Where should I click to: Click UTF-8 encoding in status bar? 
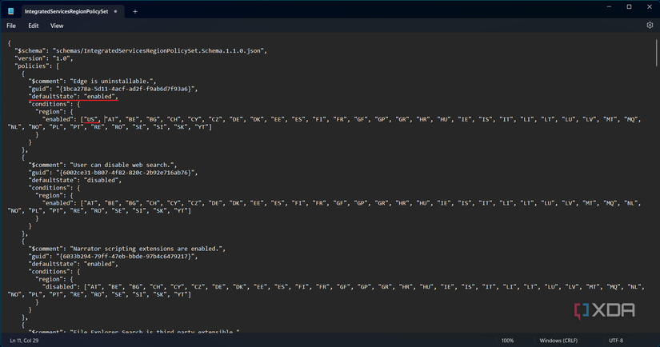pos(616,341)
